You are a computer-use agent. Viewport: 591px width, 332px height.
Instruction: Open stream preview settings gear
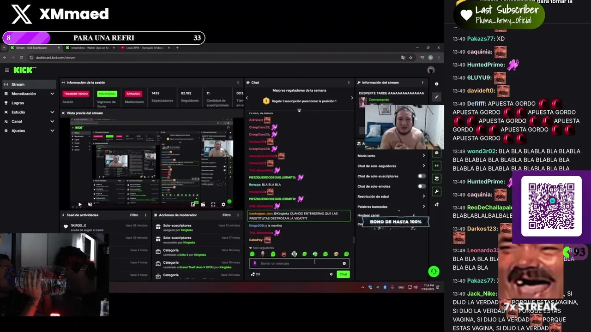223,204
